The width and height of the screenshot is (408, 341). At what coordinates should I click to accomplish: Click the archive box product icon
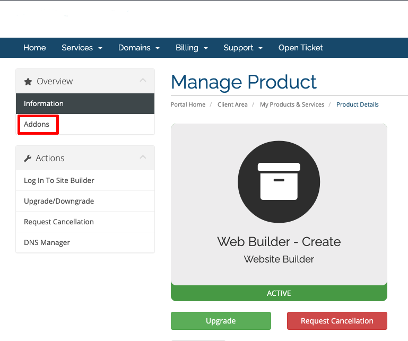coord(279,181)
